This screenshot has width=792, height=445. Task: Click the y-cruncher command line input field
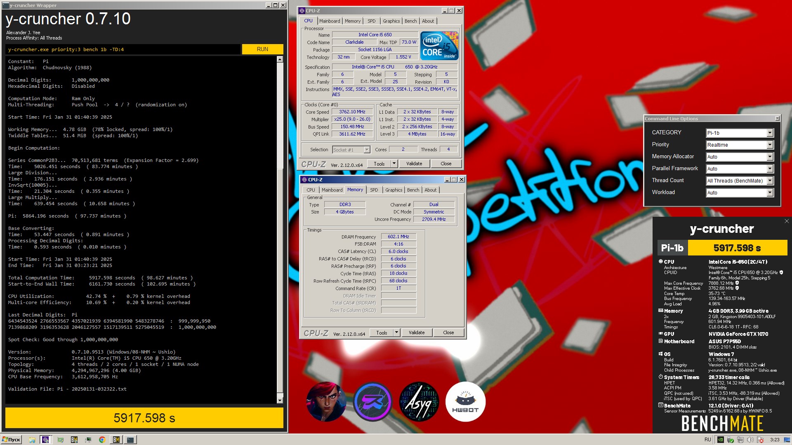(123, 49)
